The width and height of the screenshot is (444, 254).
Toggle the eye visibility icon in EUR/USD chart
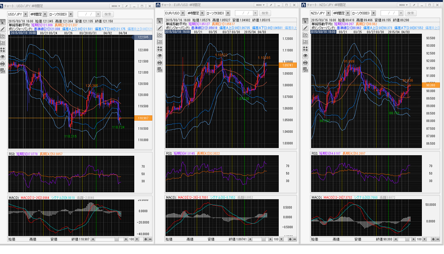pos(160,56)
